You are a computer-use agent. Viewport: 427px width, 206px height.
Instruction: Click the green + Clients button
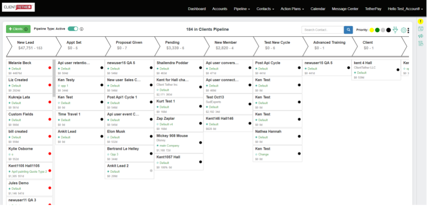click(x=18, y=29)
